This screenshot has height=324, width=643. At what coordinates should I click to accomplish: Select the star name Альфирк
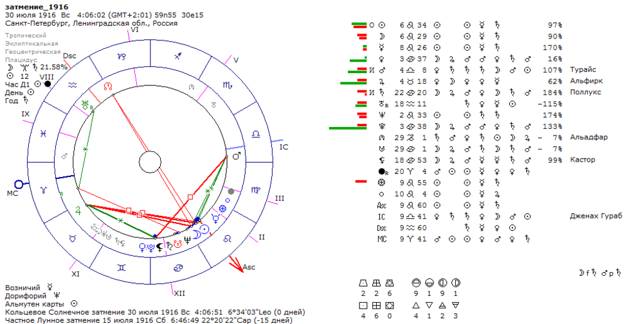586,81
